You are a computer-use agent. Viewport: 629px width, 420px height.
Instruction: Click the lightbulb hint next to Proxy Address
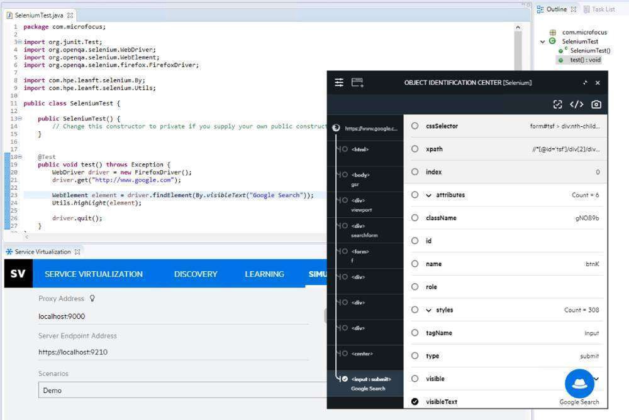[x=92, y=298]
